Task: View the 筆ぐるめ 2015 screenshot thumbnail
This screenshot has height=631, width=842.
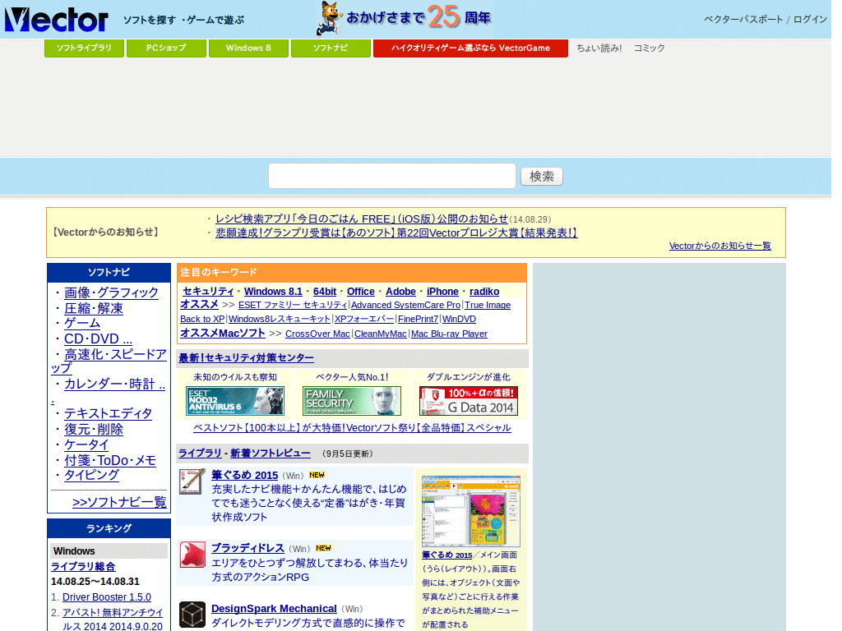Action: pos(471,511)
